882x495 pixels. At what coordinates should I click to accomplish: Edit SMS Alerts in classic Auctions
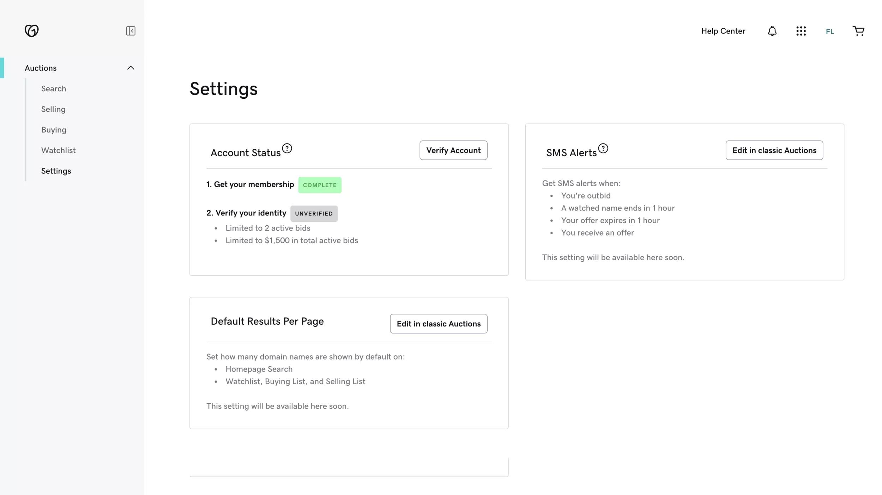(774, 151)
